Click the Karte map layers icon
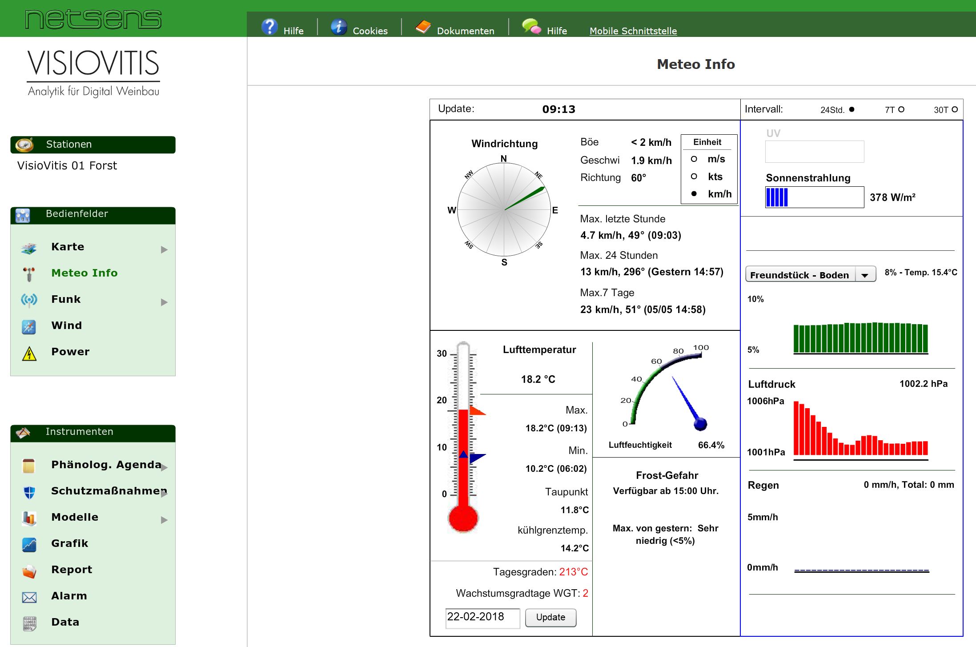Viewport: 976px width, 647px height. pos(29,248)
